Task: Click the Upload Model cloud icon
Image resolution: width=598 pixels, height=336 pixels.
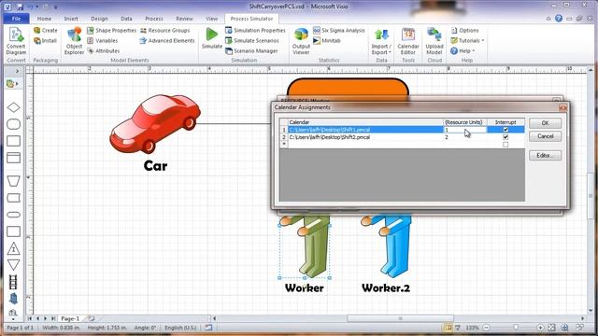Action: point(434,41)
